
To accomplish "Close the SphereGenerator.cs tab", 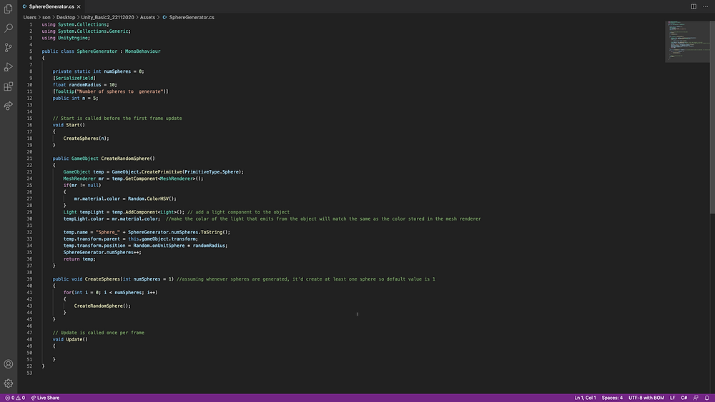I will click(x=79, y=6).
